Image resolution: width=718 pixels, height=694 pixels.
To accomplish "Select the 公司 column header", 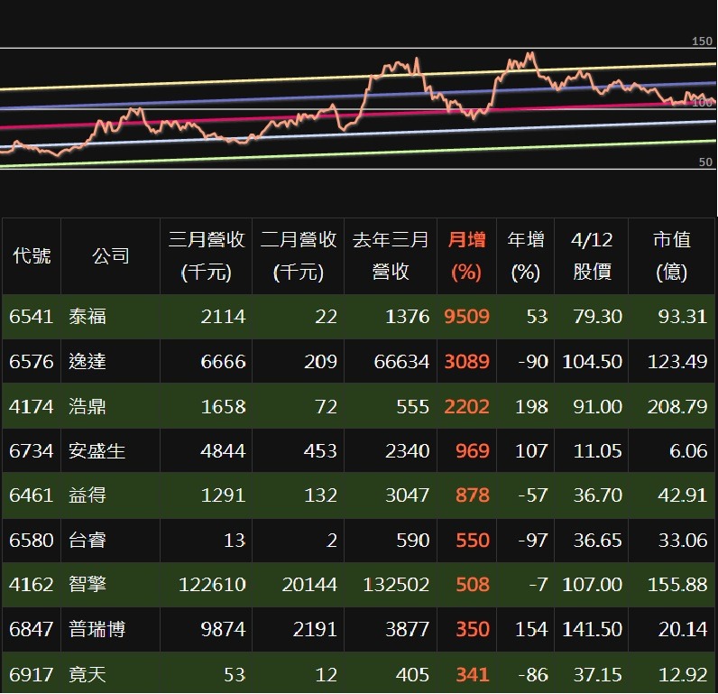I will [x=110, y=256].
